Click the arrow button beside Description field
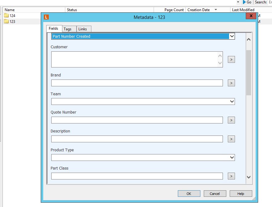The height and width of the screenshot is (207, 272). coord(231,139)
